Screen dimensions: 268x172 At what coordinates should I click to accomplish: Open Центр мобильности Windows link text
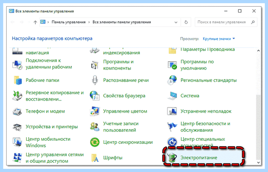pos(48,142)
